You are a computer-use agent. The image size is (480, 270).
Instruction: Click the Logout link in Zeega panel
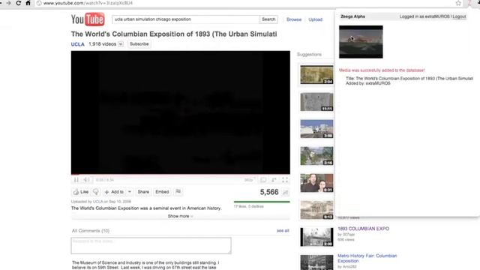pyautogui.click(x=459, y=16)
